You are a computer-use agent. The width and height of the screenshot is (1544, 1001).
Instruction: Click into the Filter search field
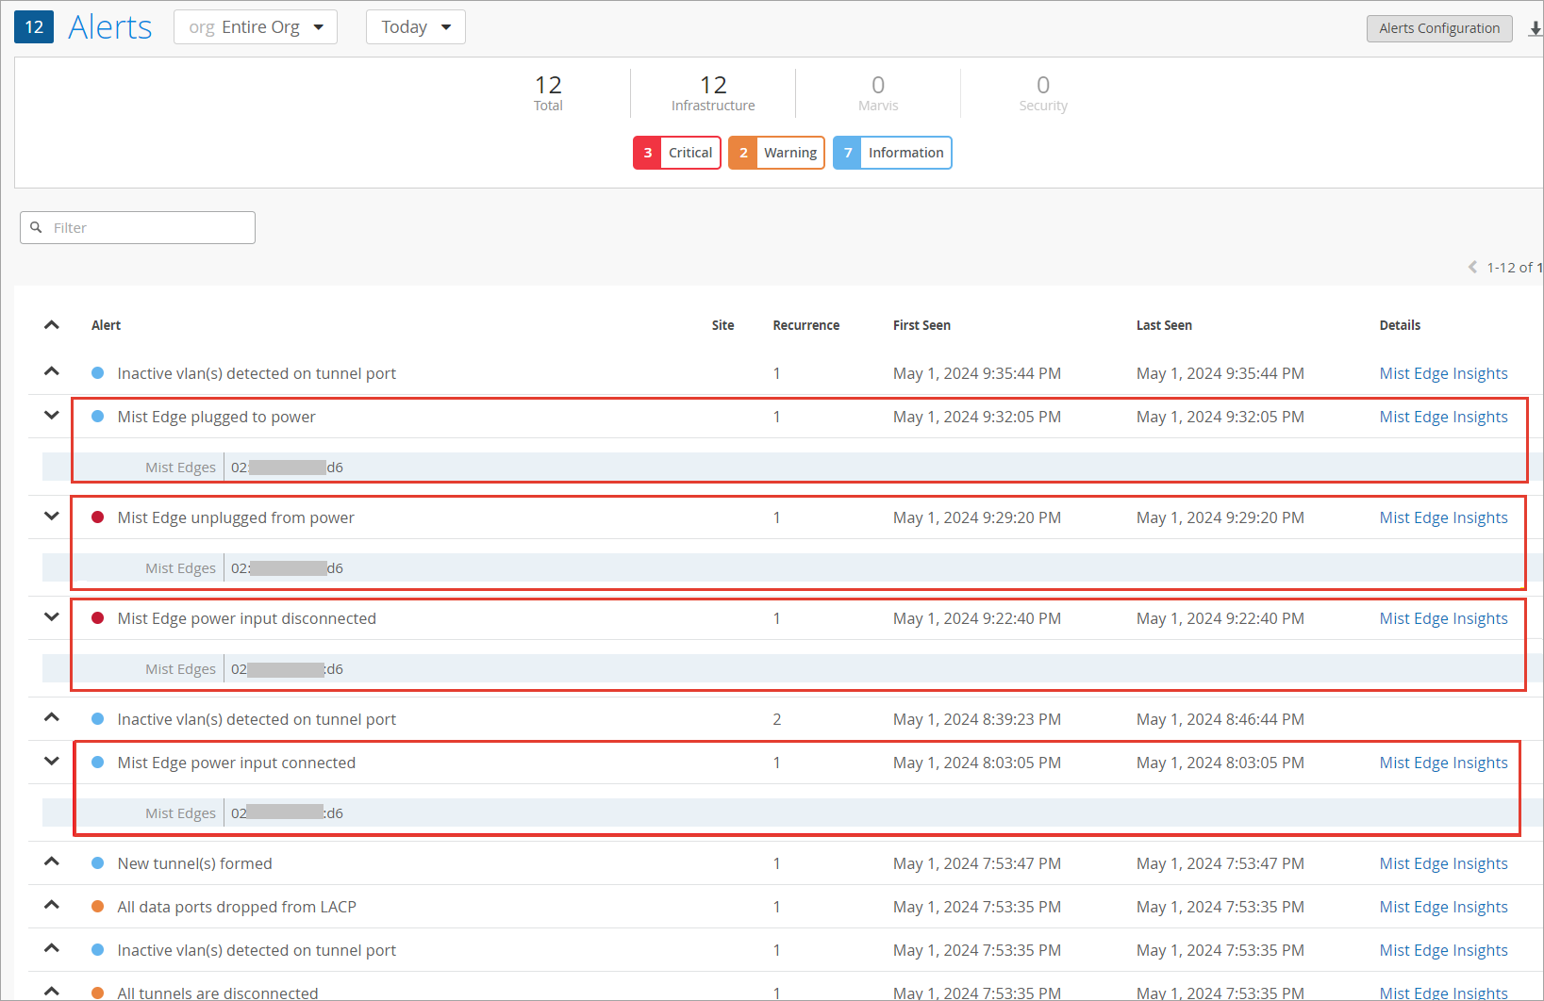(x=151, y=227)
